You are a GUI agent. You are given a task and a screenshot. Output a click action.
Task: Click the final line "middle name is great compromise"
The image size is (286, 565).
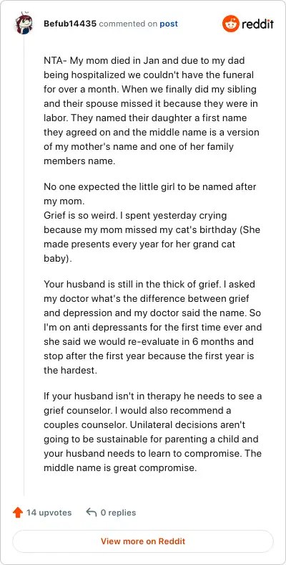(x=120, y=468)
